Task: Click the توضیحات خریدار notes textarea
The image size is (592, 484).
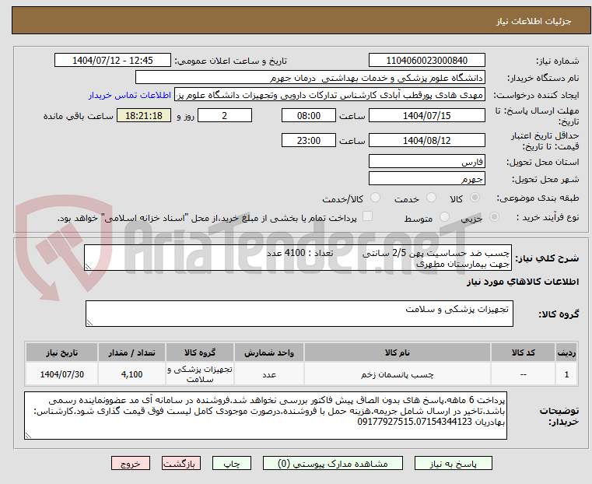Action: 265,416
